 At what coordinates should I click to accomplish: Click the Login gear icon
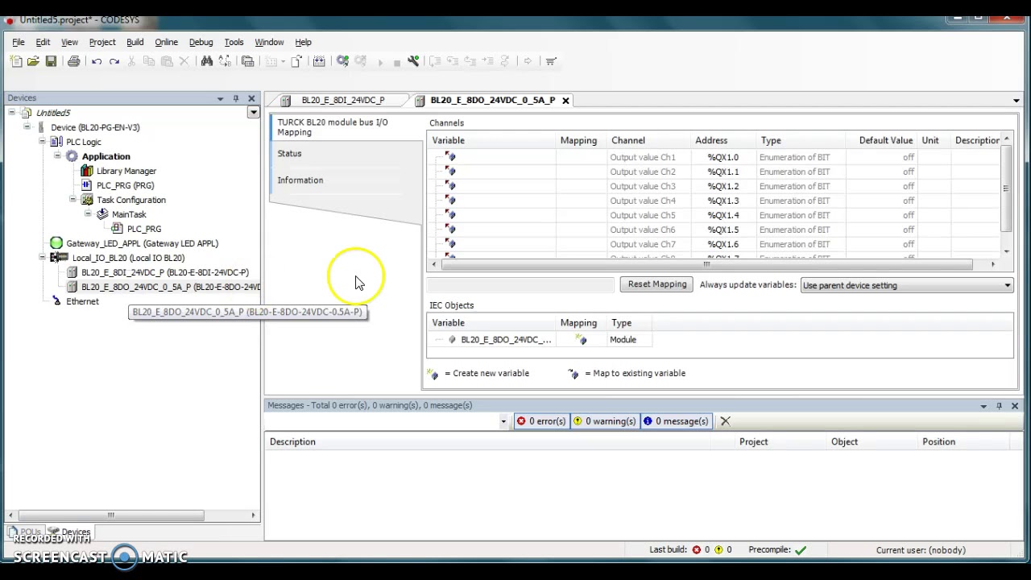343,61
